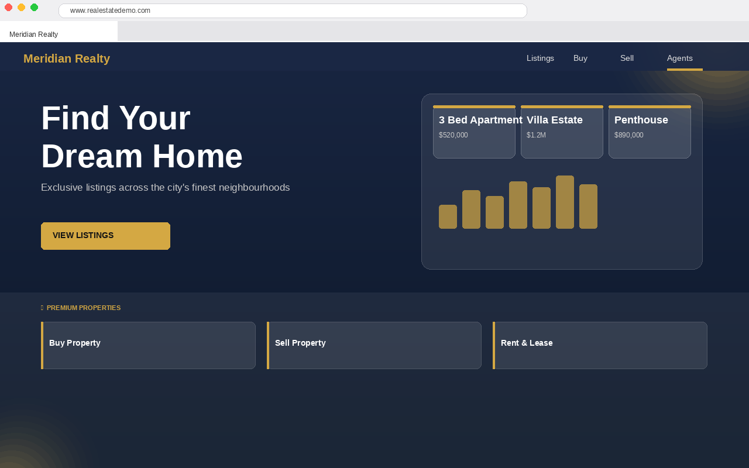Click the browser address bar

[293, 11]
